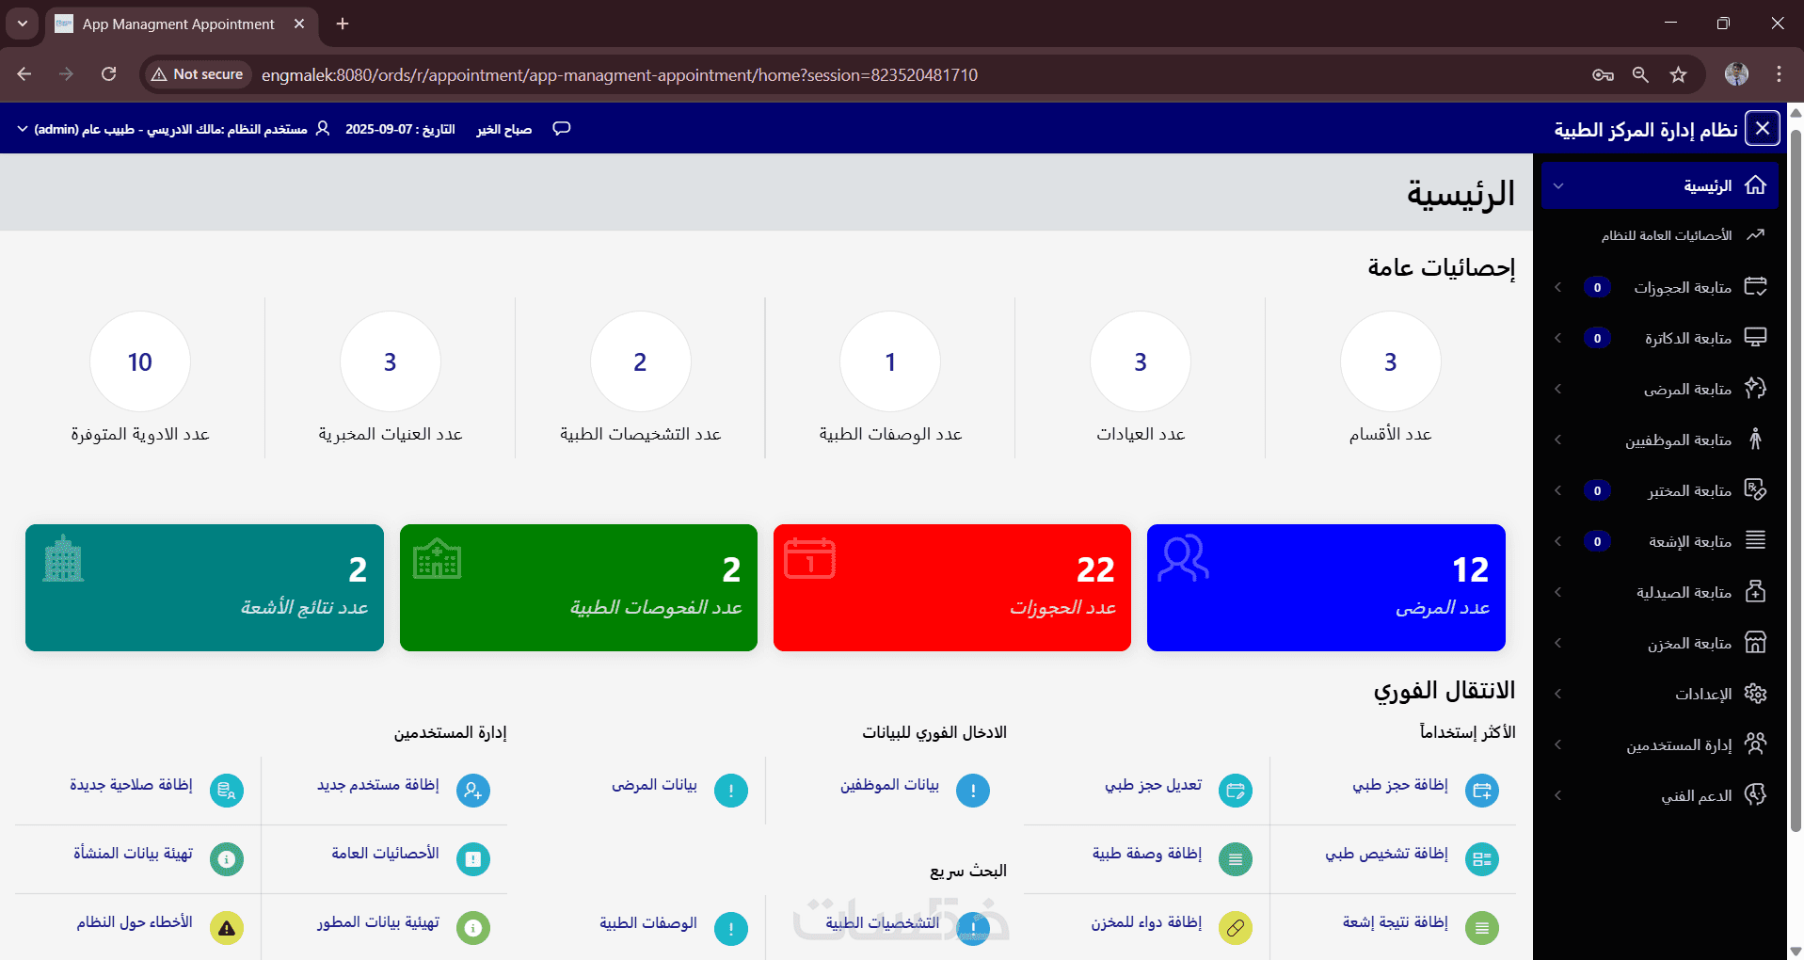Click the red عدد الحجوزات card

point(952,587)
